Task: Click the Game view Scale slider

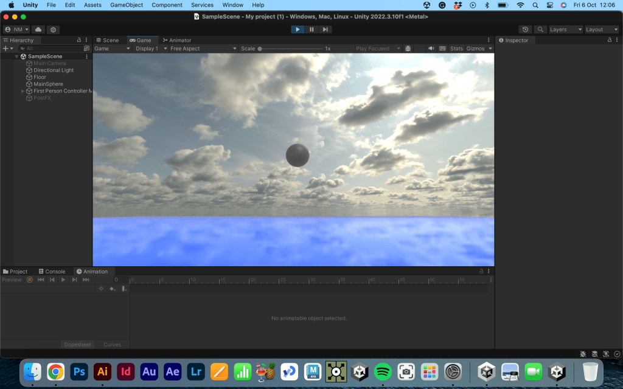Action: [290, 49]
